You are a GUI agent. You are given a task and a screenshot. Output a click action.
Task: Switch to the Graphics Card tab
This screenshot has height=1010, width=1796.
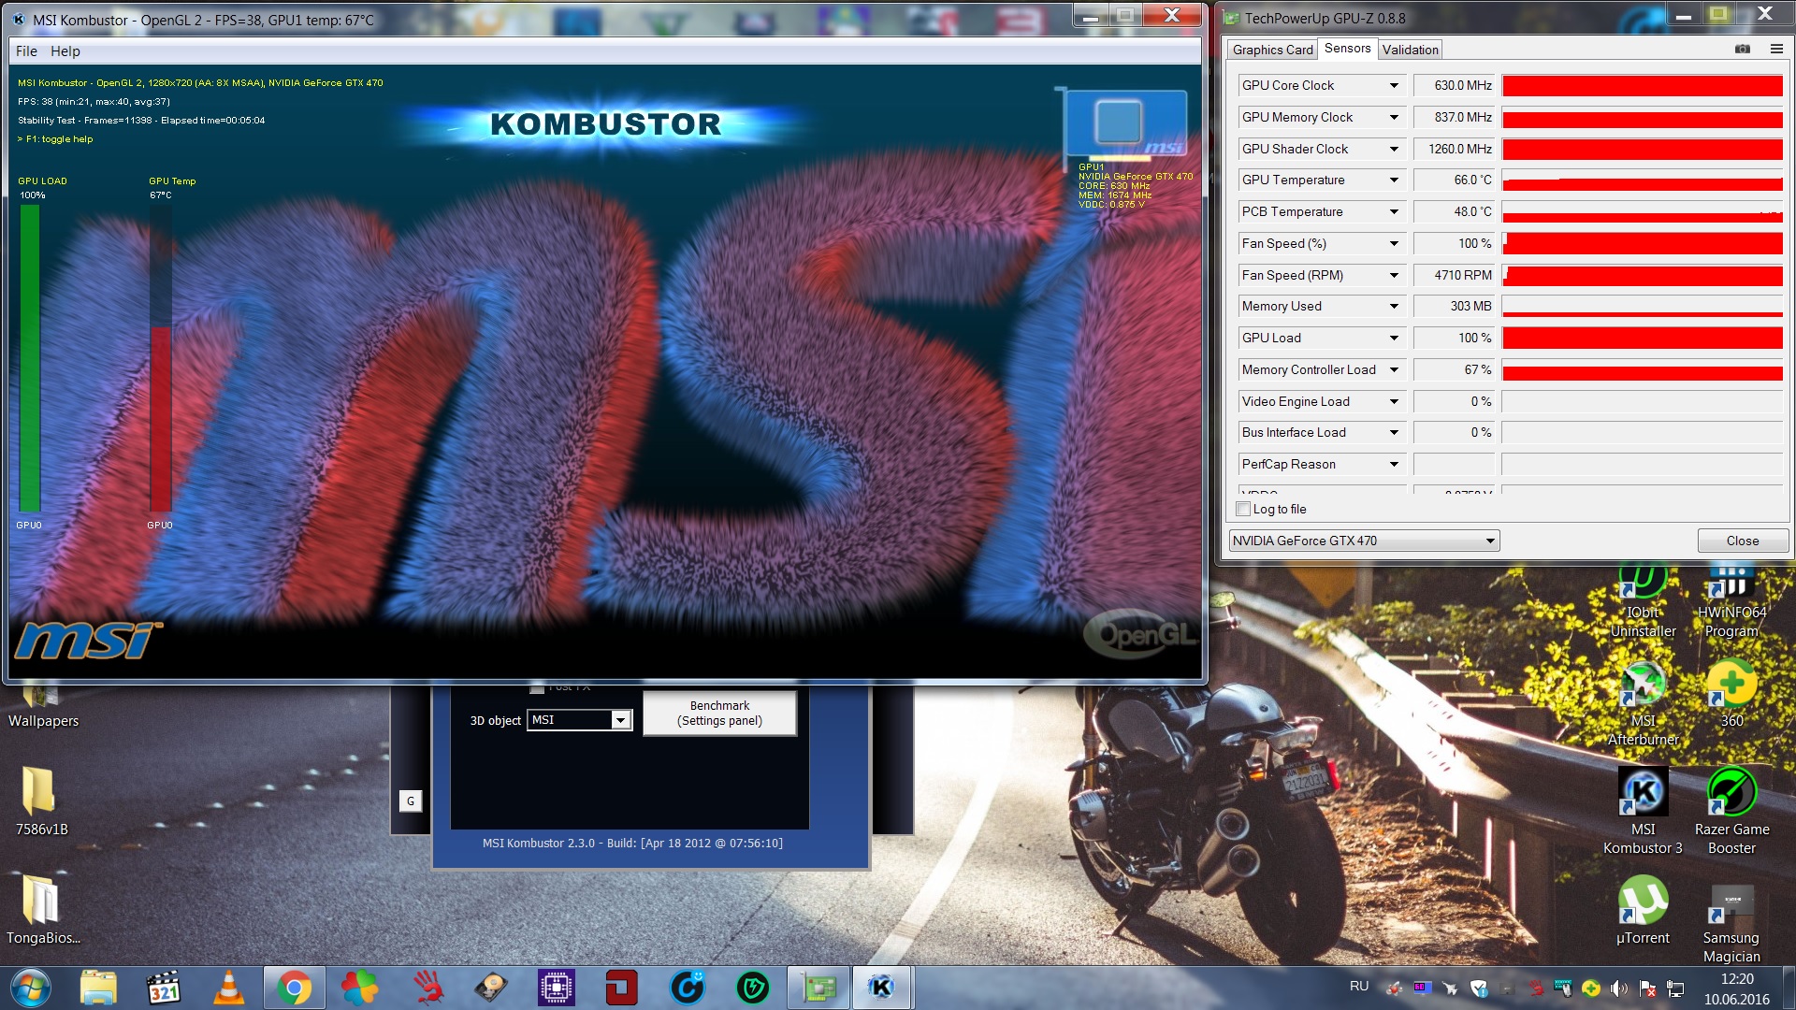1272,50
